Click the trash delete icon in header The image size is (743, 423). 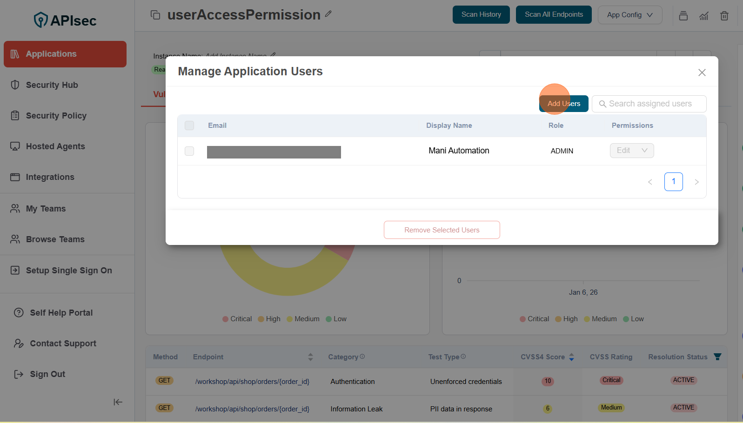click(x=724, y=16)
